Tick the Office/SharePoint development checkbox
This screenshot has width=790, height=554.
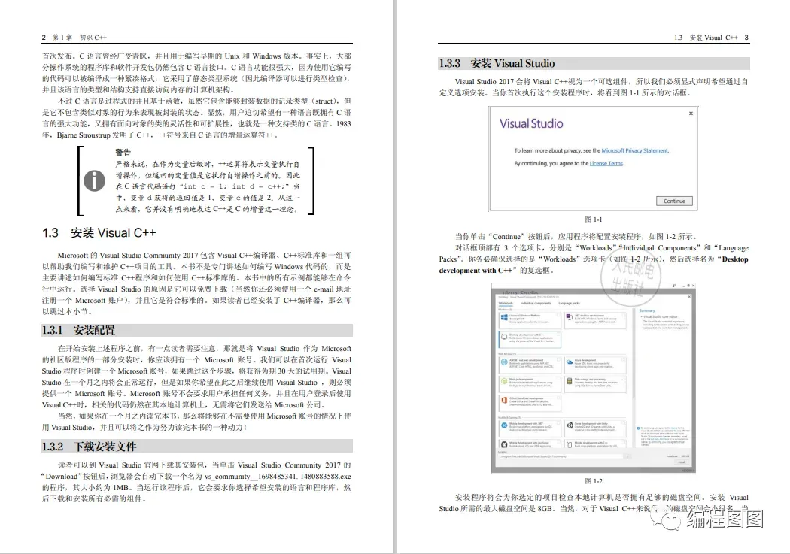point(558,398)
